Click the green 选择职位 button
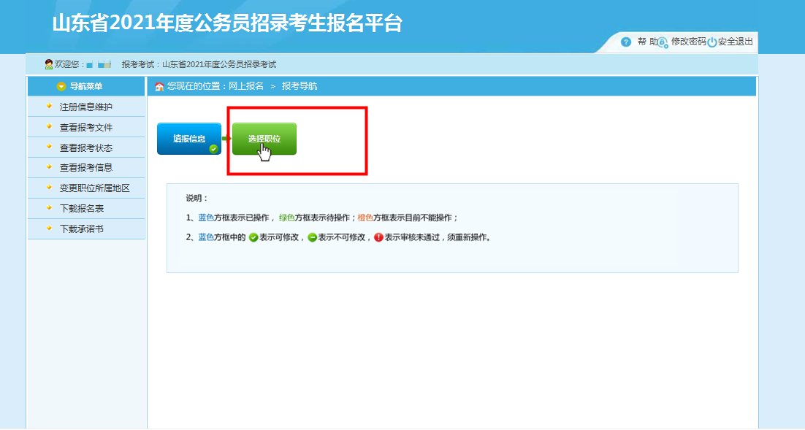Image resolution: width=805 pixels, height=430 pixels. 264,137
